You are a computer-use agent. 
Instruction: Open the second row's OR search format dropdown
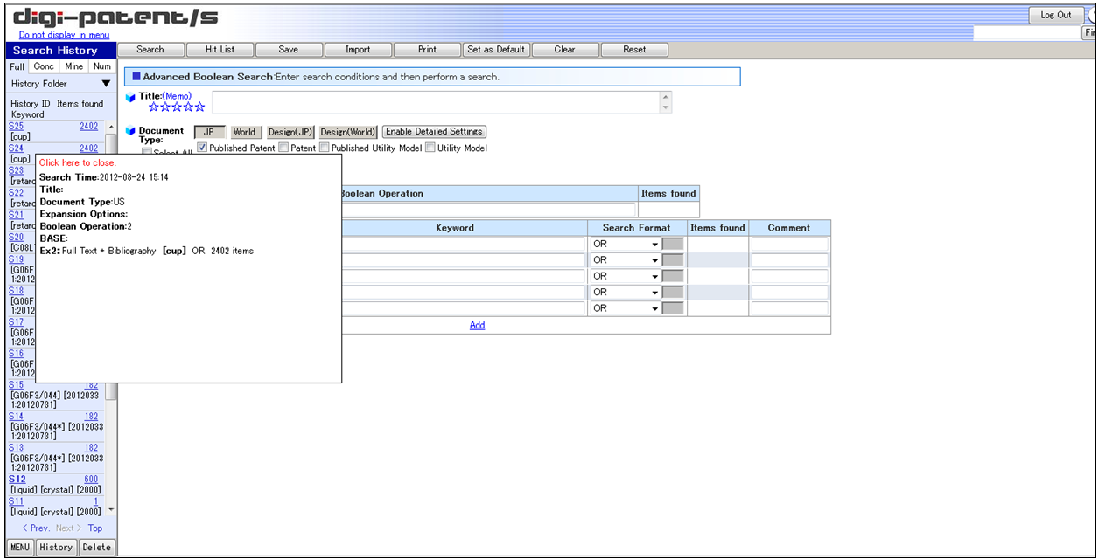(x=626, y=260)
